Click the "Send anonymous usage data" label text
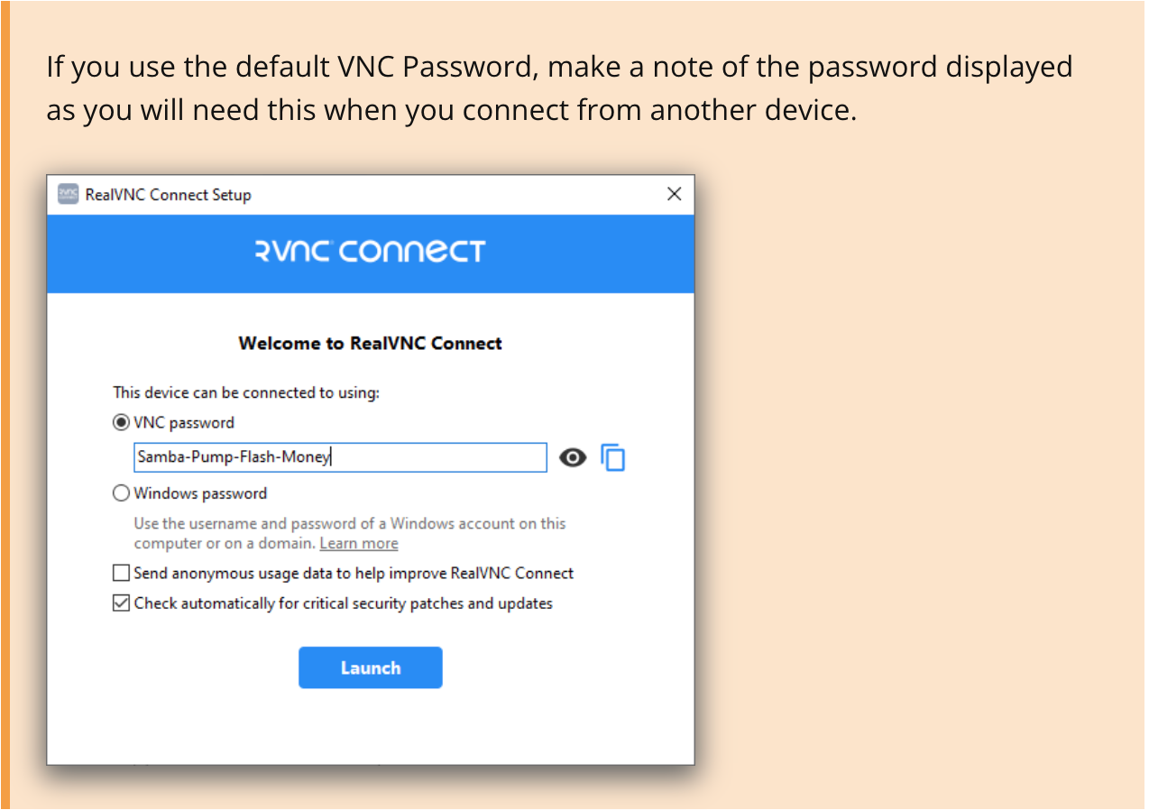This screenshot has width=1149, height=810. [354, 573]
